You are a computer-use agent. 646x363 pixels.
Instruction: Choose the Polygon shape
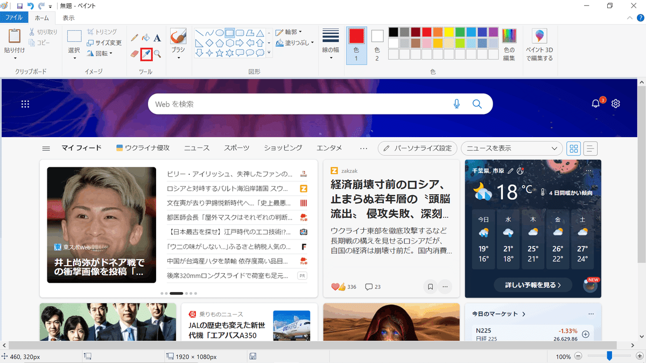(250, 32)
